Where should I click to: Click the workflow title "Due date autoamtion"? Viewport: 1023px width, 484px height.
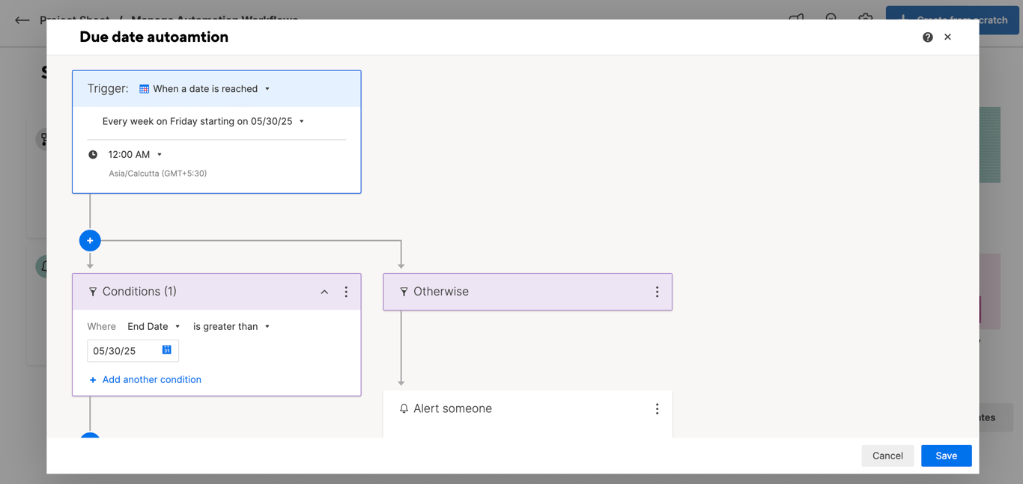154,37
